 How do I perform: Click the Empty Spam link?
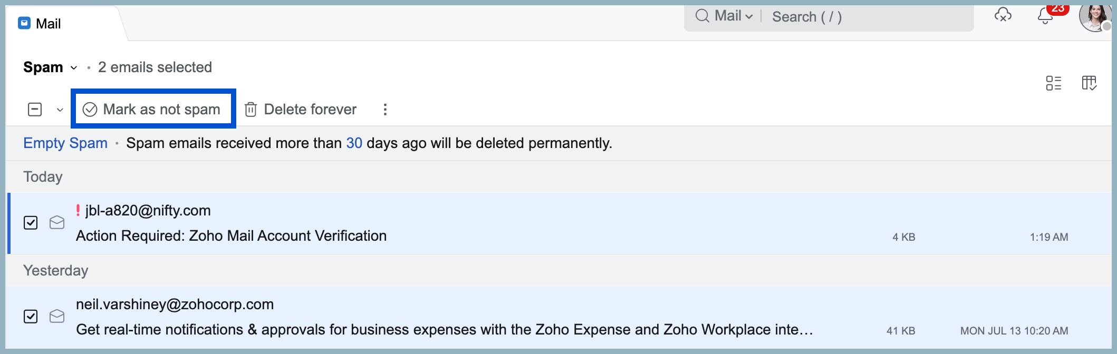(x=65, y=143)
